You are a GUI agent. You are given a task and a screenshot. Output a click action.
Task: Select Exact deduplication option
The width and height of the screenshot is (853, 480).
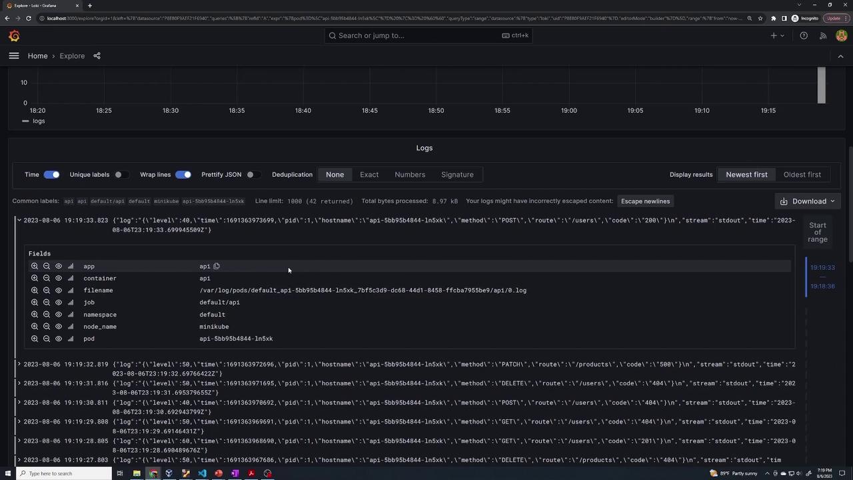tap(369, 175)
